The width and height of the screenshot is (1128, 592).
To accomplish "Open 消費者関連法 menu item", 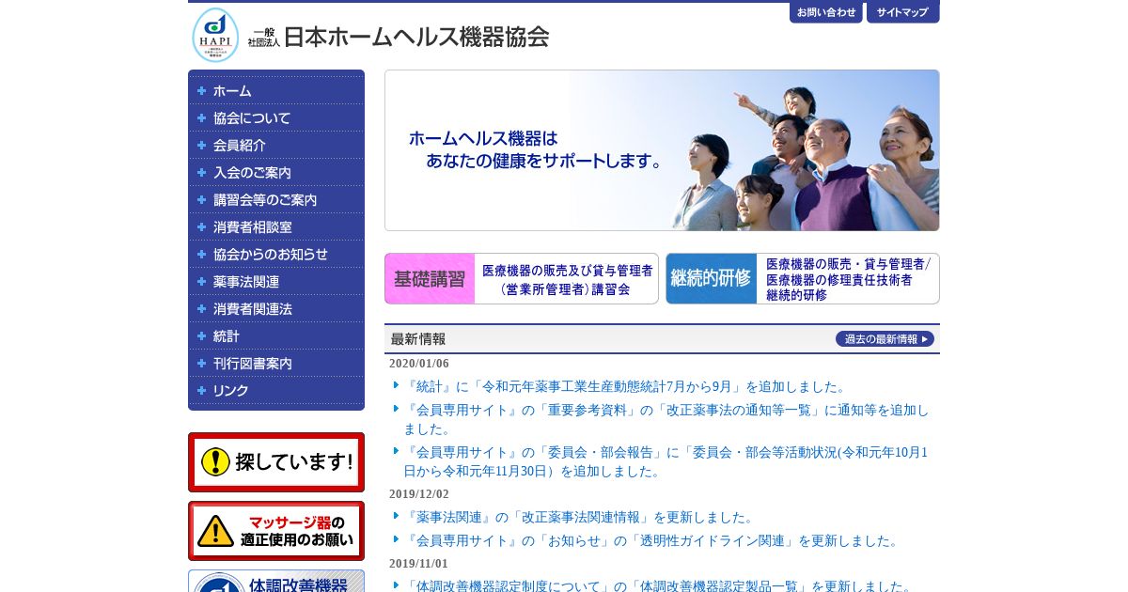I will tap(276, 309).
